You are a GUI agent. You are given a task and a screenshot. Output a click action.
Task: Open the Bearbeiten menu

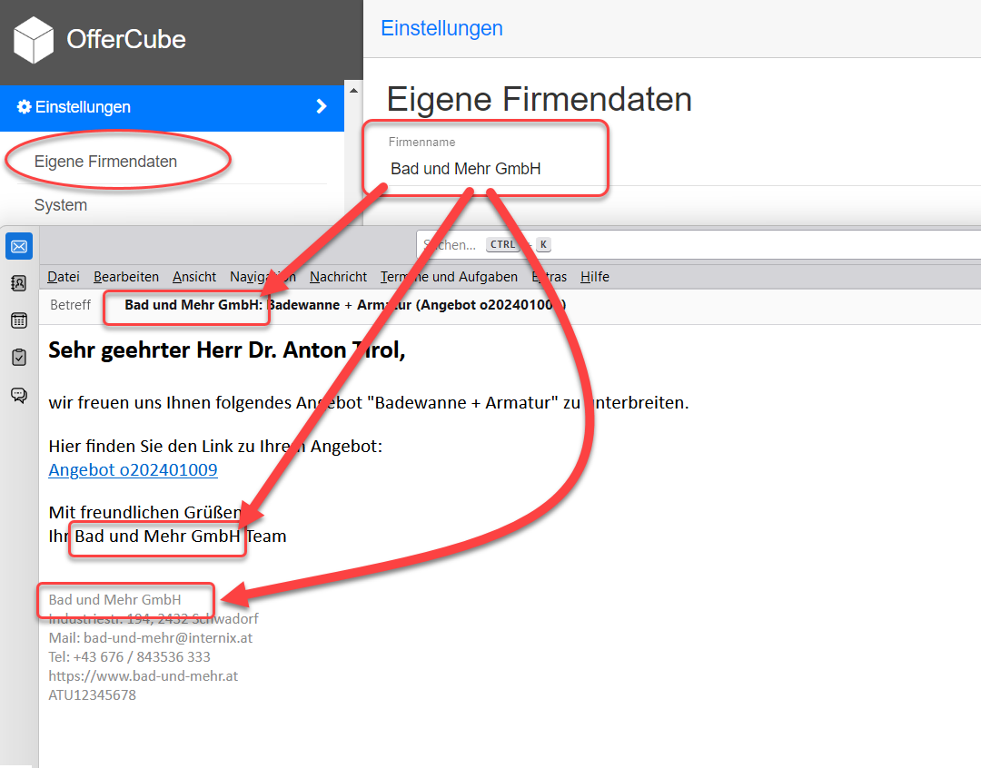(x=125, y=277)
